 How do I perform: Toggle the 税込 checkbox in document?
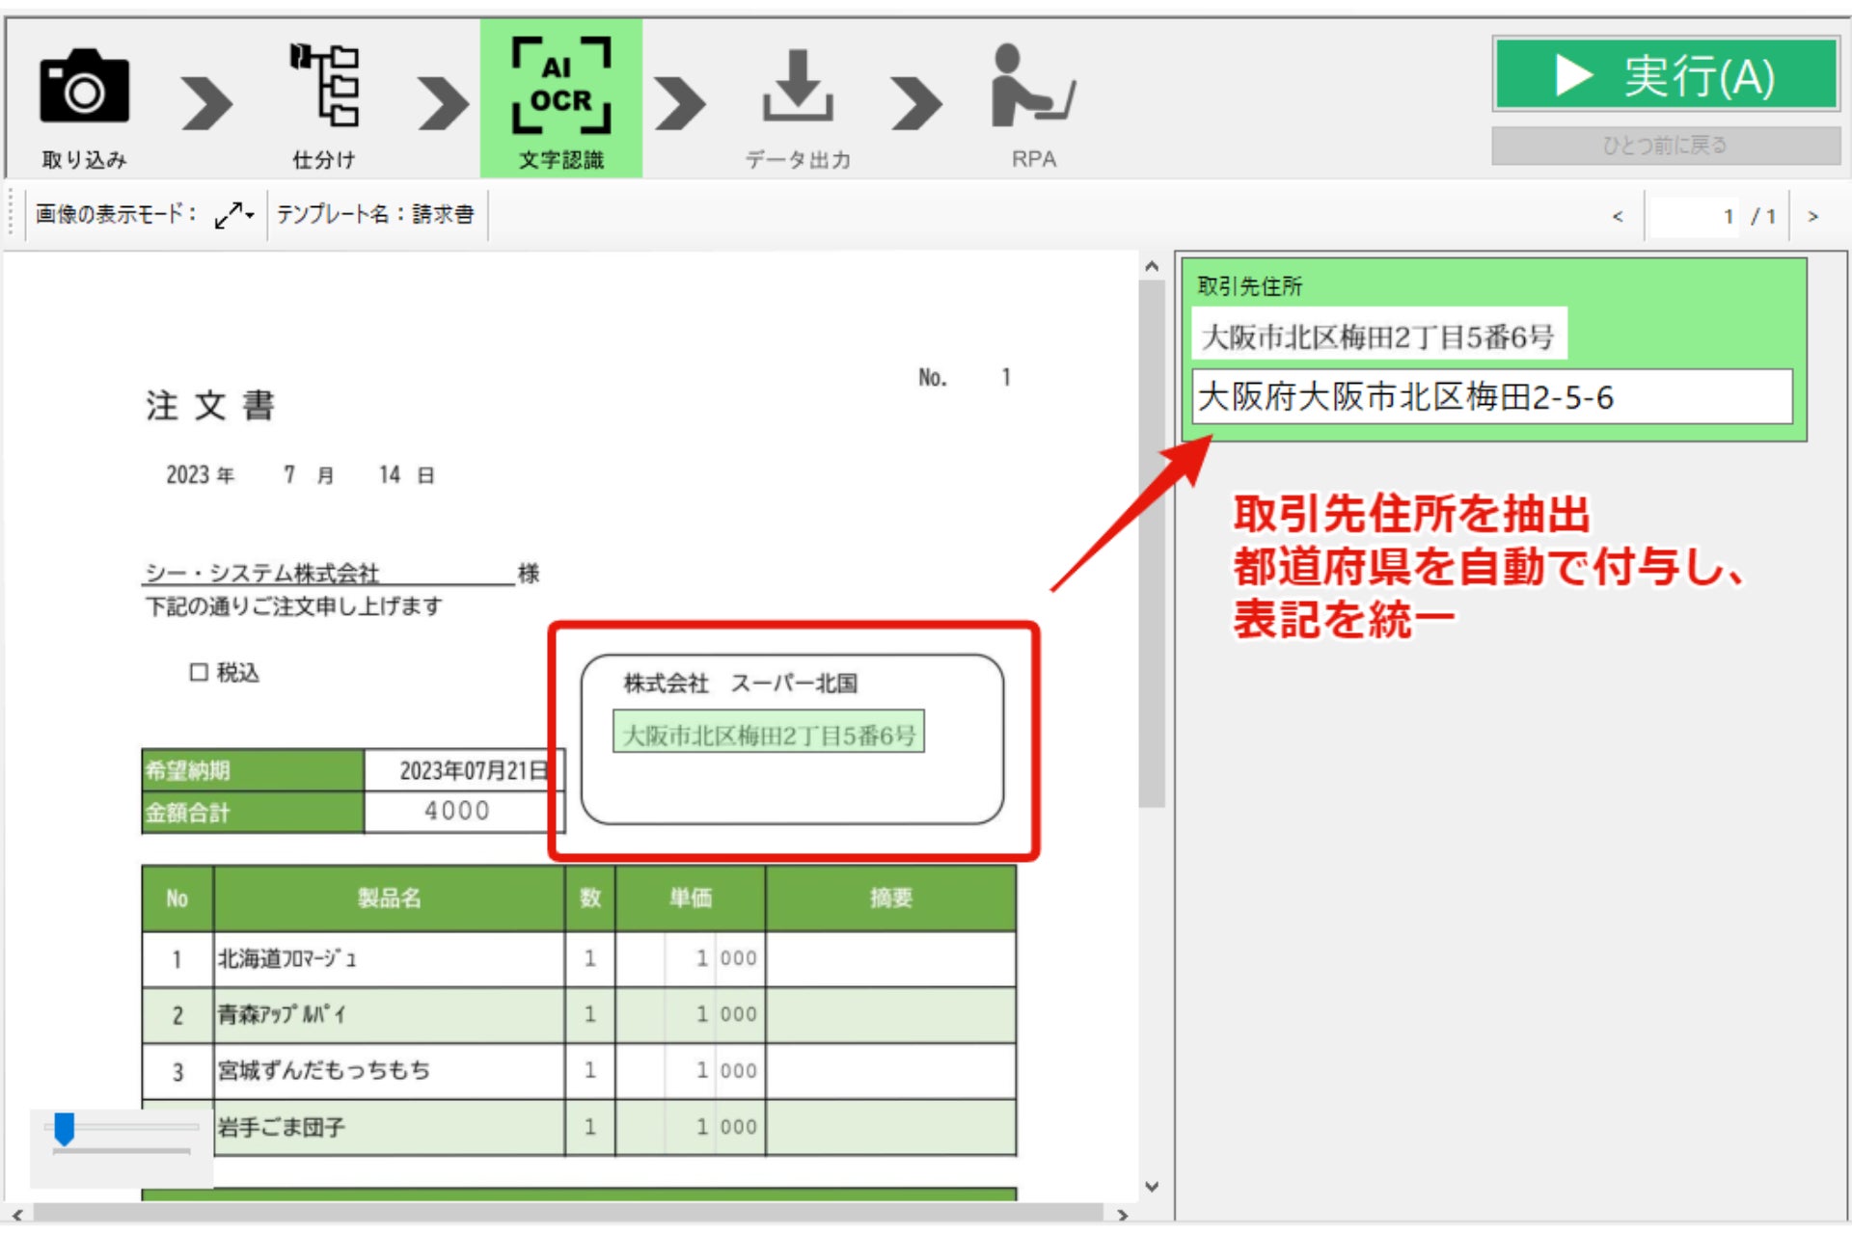[199, 672]
